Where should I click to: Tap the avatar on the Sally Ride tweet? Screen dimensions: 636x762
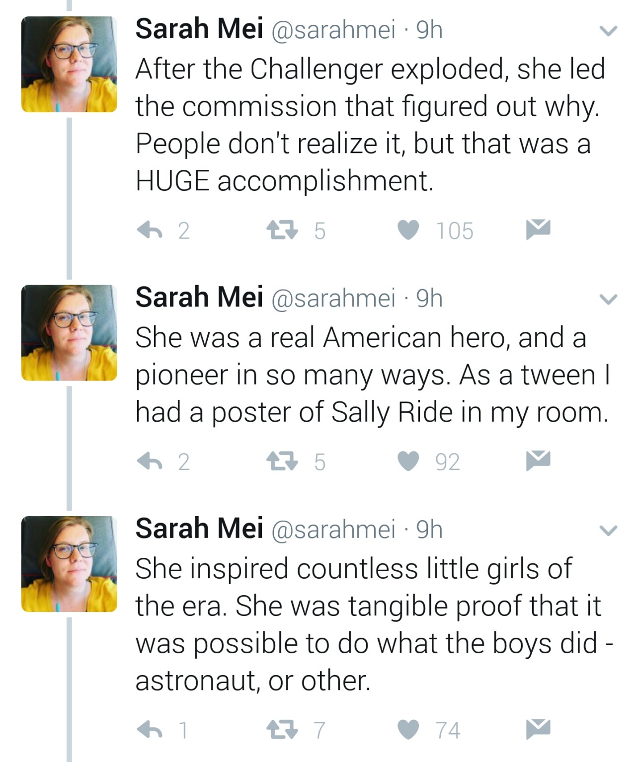tap(69, 332)
